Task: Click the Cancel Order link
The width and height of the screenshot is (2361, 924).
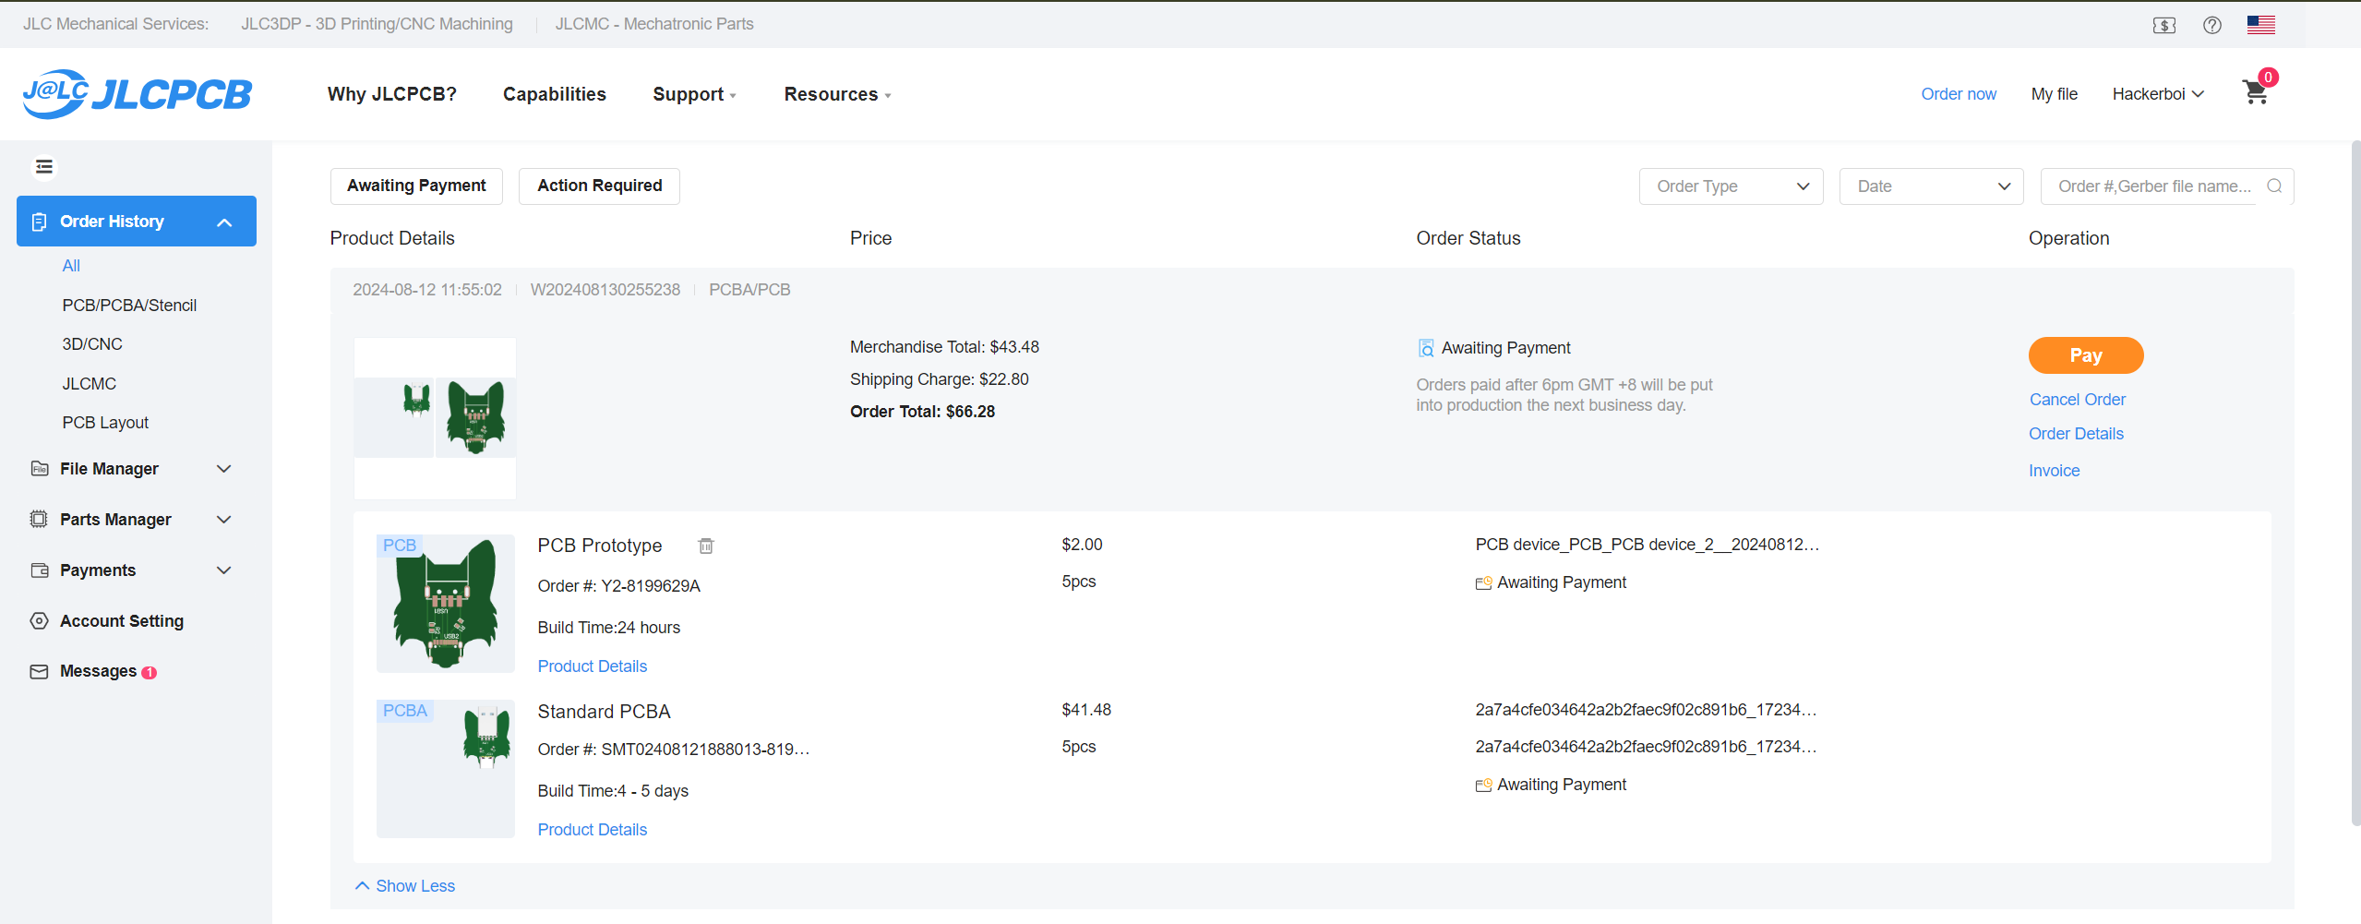Action: (2078, 400)
